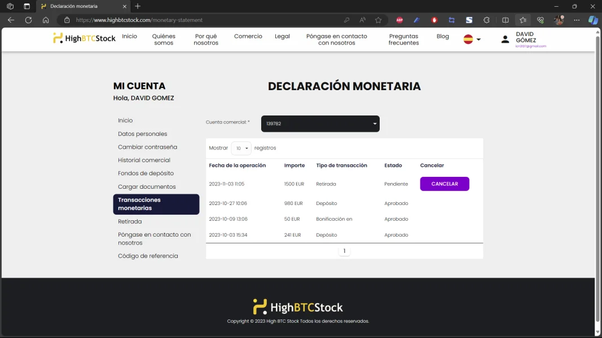
Task: Open Historial comercial from the sidebar
Action: (x=144, y=160)
